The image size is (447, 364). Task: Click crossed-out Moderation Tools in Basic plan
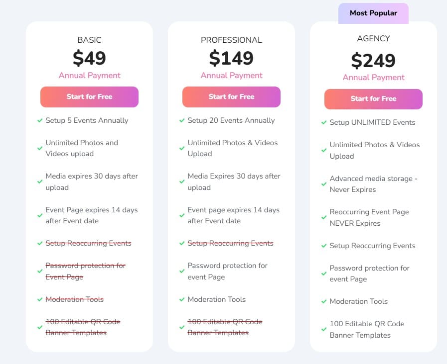click(x=75, y=299)
